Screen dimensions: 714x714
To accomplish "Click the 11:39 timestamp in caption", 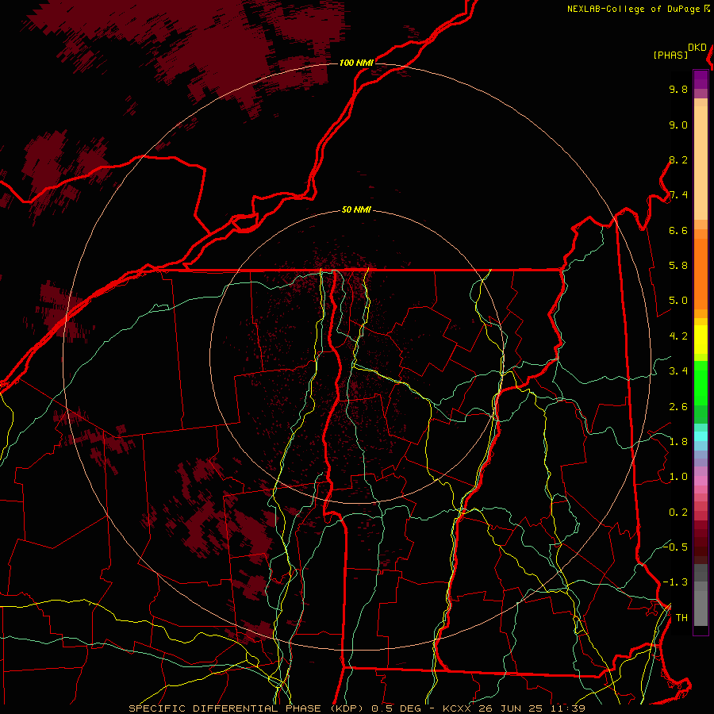I will click(567, 708).
